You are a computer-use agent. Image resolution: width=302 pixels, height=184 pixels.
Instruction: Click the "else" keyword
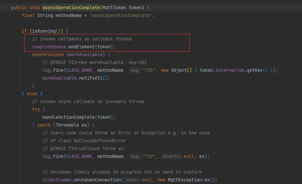[x=32, y=94]
